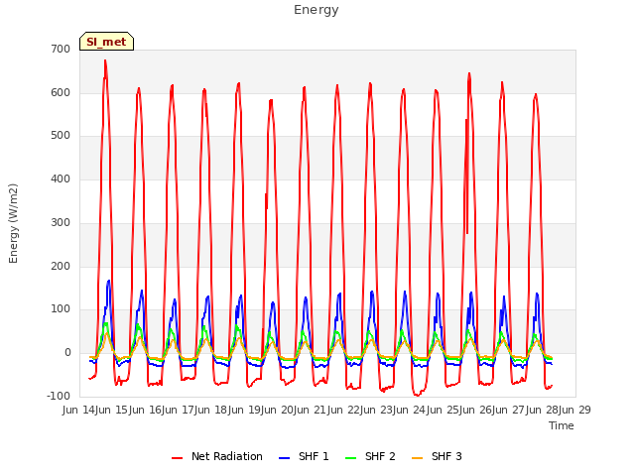This screenshot has height=476, width=635.
Task: Click the Jun 20 x-axis date label
Action: [x=278, y=410]
